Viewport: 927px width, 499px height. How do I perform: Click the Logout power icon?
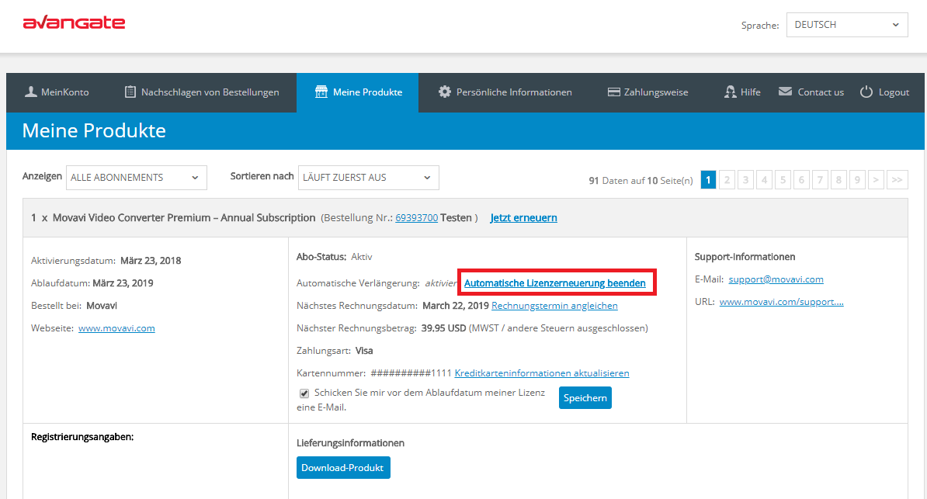click(866, 92)
